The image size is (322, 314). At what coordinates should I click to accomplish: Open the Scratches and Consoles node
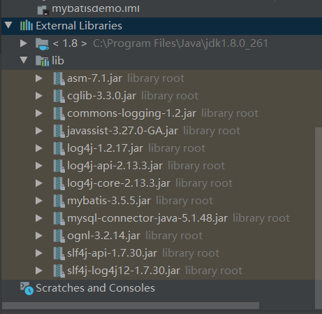(95, 288)
